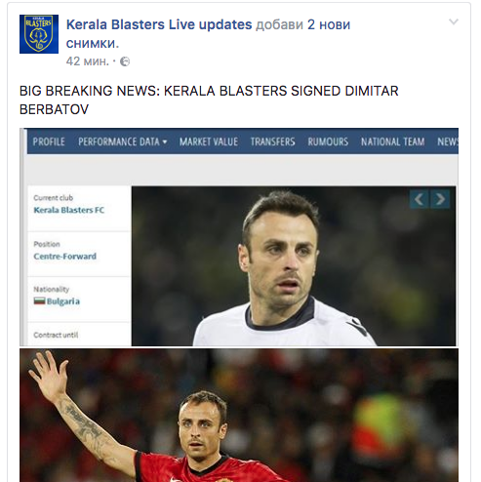
Task: Switch to the MARKET VALUE tab
Action: [x=209, y=141]
